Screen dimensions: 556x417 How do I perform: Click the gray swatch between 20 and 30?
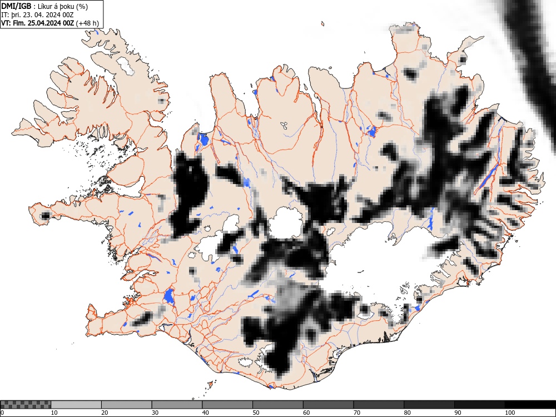pos(127,405)
